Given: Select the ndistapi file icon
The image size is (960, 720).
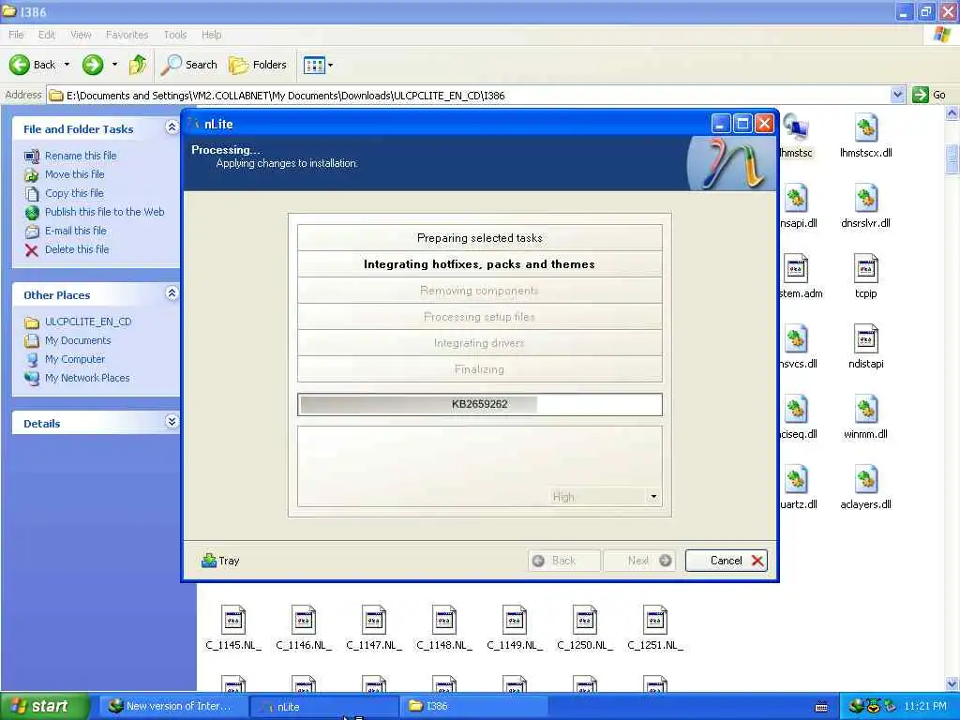Looking at the screenshot, I should point(865,339).
